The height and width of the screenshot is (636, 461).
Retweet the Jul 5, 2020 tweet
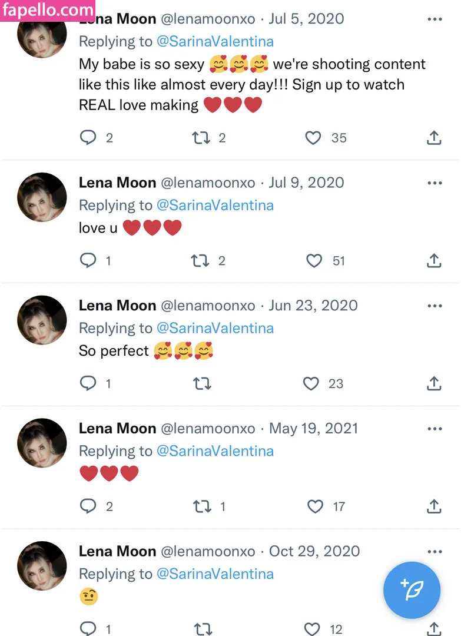pyautogui.click(x=201, y=138)
